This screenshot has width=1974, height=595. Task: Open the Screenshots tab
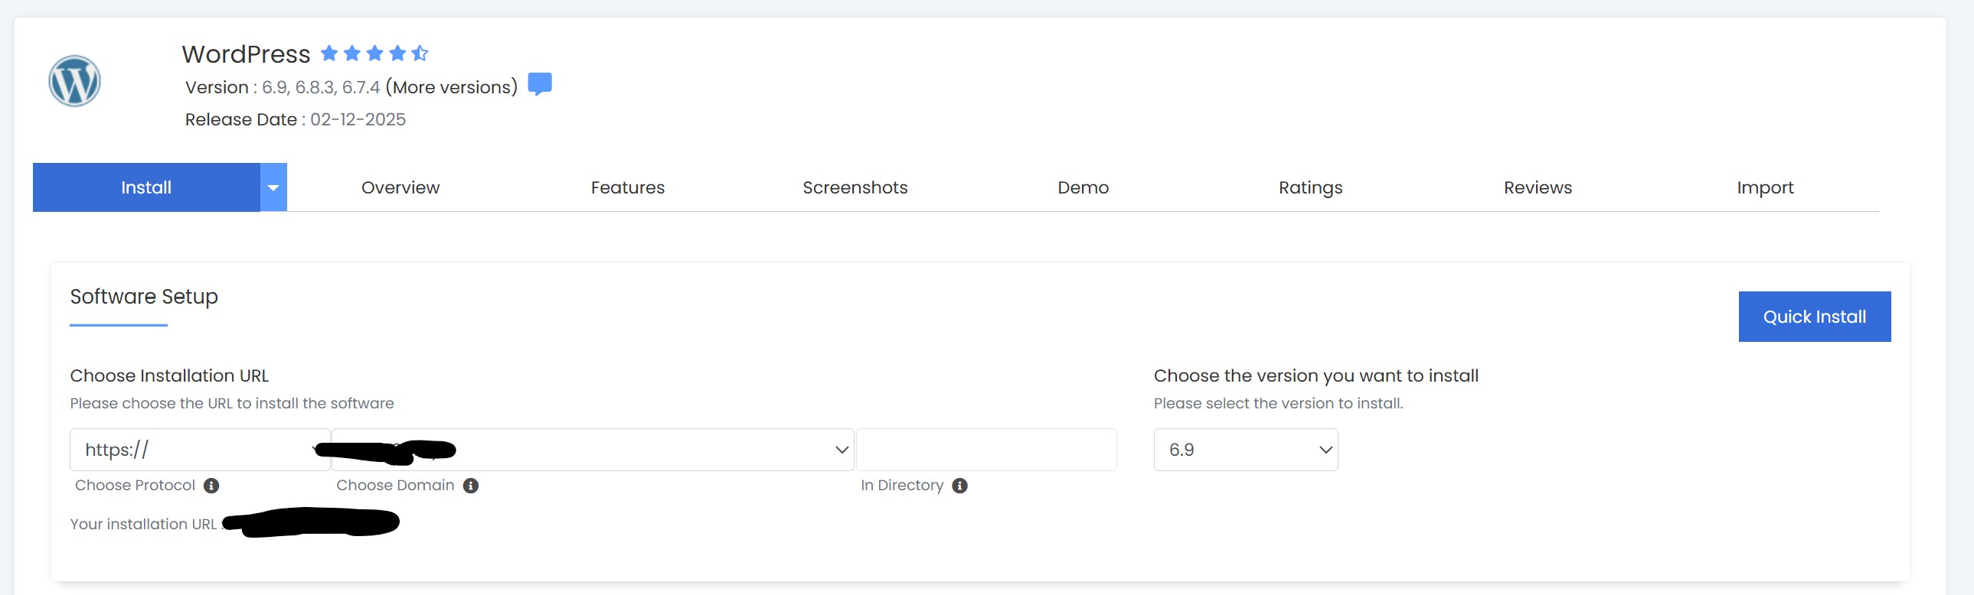(x=855, y=187)
